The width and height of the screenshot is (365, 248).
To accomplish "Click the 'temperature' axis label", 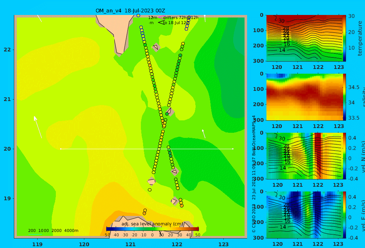I will click(360, 38).
